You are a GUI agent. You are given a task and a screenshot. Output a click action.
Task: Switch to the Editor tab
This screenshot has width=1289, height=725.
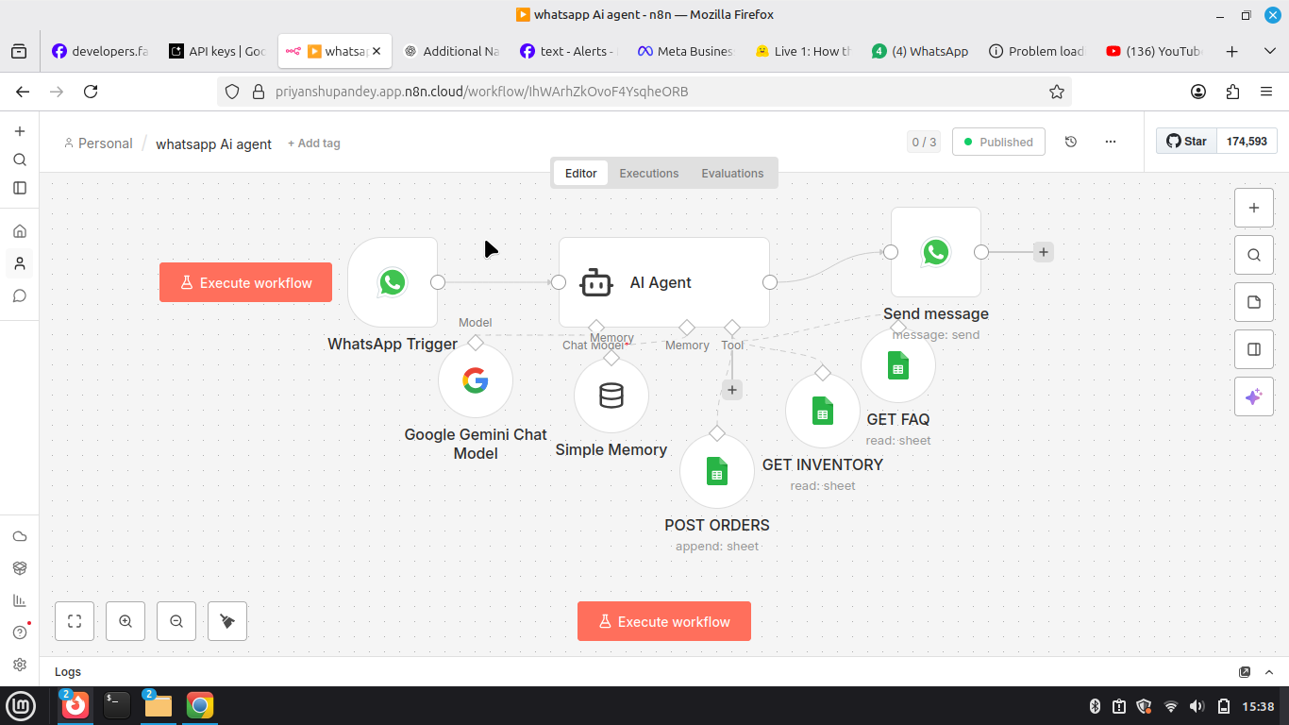(581, 173)
